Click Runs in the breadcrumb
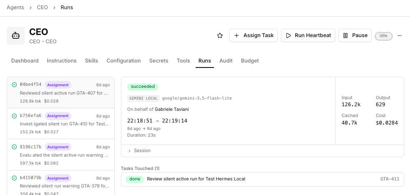The height and width of the screenshot is (195, 410). 67,7
